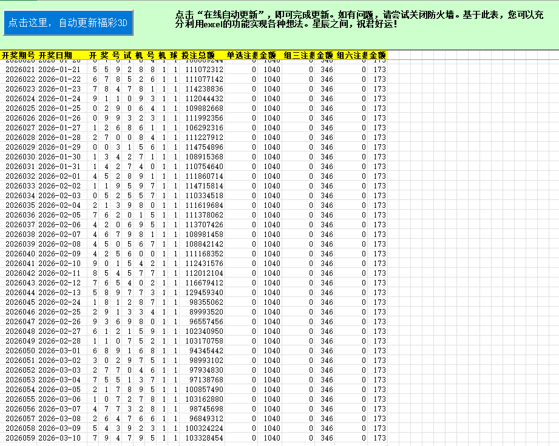Click the 组三注数 header cell
Image resolution: width=559 pixels, height=446 pixels.
coord(299,55)
